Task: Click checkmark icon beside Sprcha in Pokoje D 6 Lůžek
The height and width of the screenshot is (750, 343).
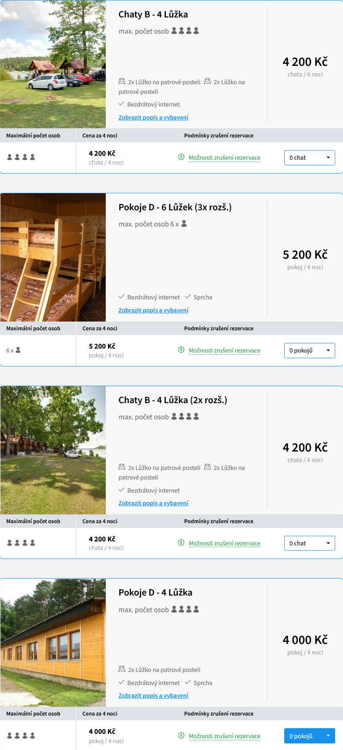Action: point(188,297)
